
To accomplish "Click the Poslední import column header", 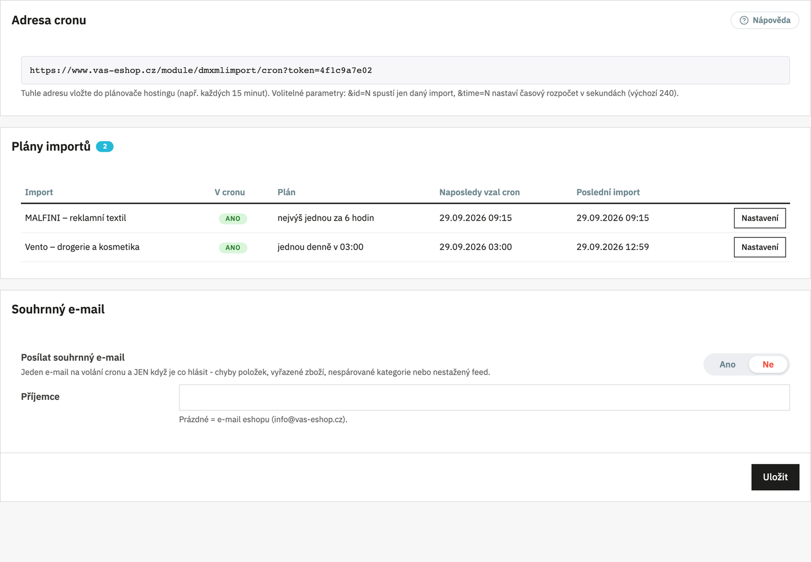I will pos(608,192).
